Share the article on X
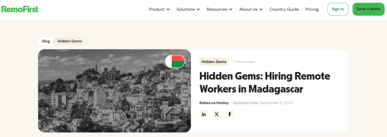 pos(217,114)
